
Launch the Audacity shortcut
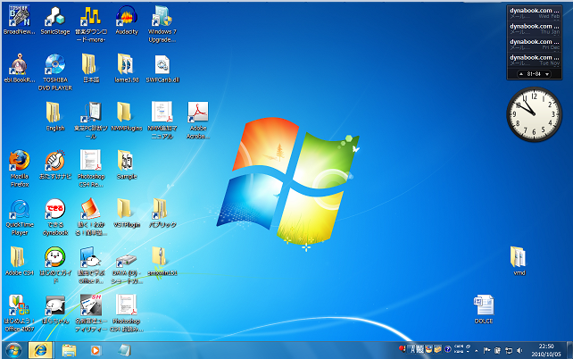click(127, 21)
